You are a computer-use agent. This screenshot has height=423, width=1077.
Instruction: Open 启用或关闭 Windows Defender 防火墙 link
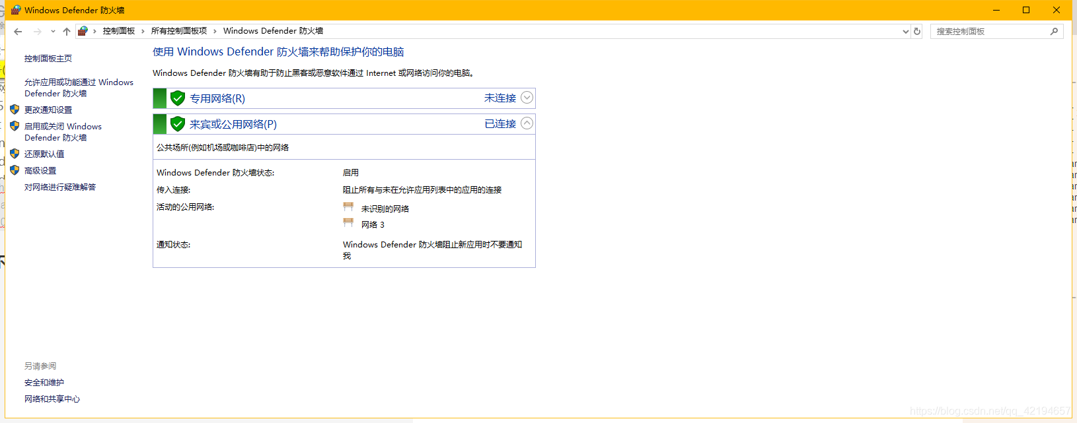[x=63, y=132]
